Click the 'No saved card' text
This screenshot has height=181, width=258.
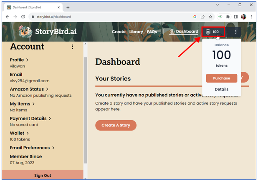coord(24,125)
